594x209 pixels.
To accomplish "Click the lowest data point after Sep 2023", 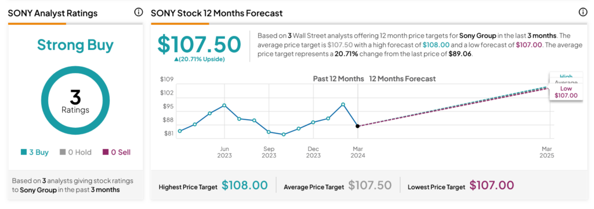I will 283,134.
